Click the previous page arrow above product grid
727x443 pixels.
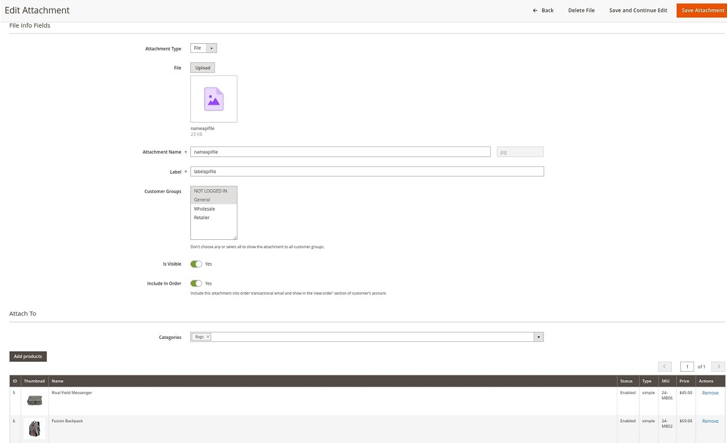664,366
